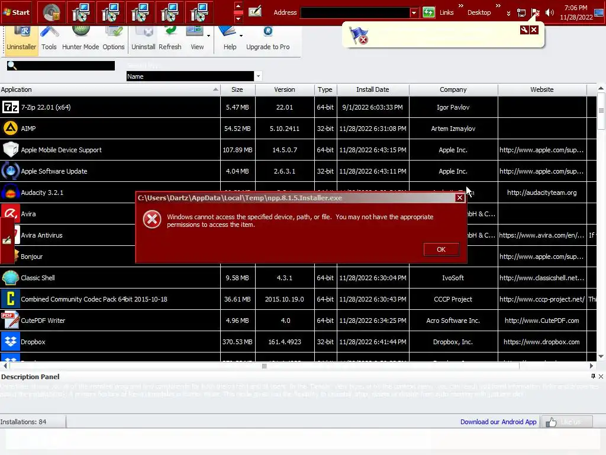
Task: Select the AIMP application icon
Action: click(11, 129)
